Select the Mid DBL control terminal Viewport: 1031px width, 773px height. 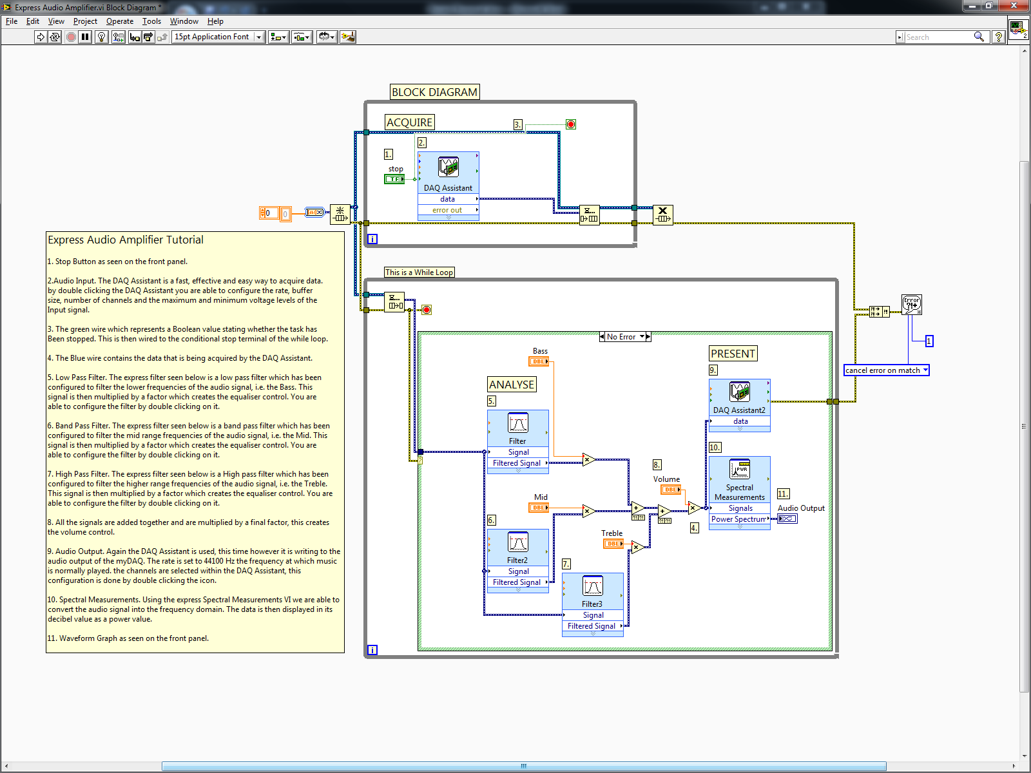539,508
